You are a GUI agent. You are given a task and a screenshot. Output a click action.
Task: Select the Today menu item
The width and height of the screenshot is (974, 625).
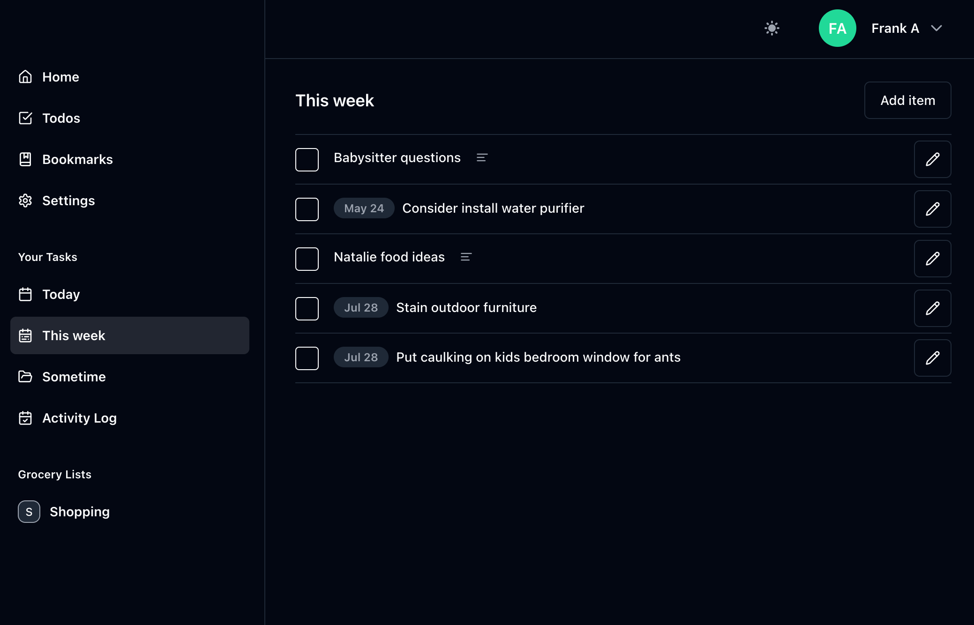(61, 294)
